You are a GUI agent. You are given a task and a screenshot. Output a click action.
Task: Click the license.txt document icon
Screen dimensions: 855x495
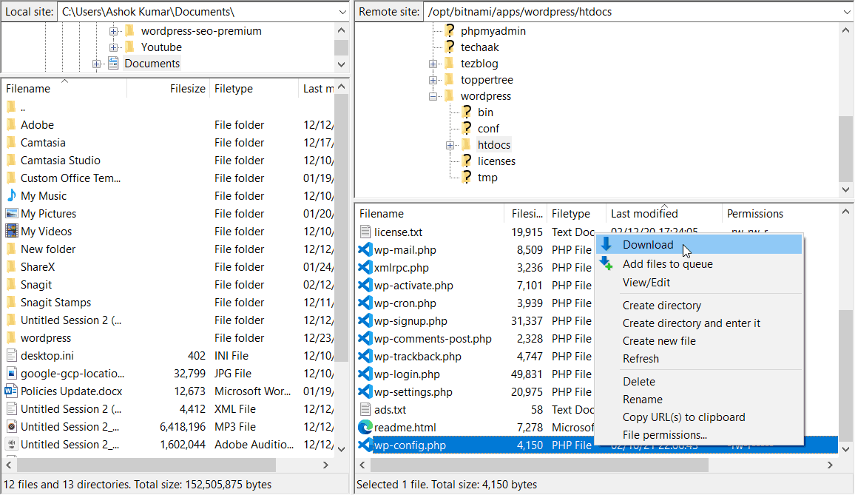coord(365,232)
